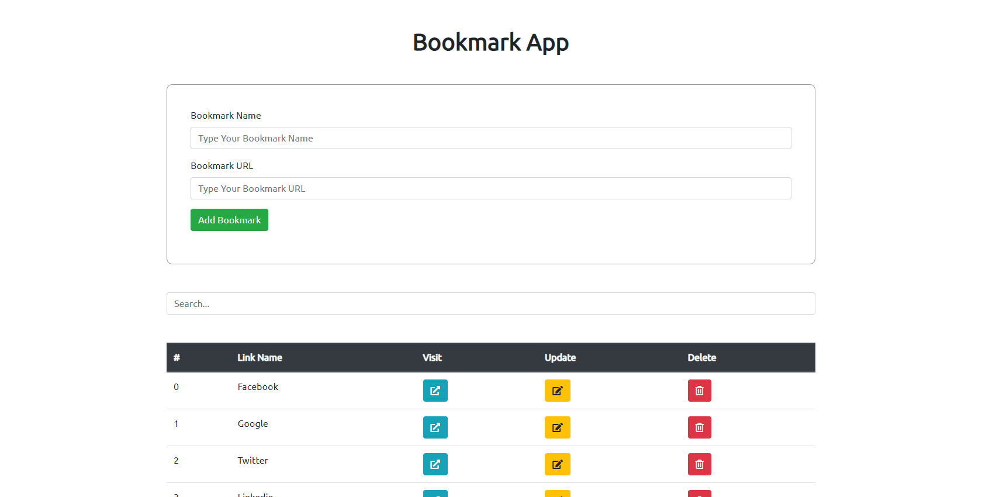
Task: Open the Facebook bookmark visit icon
Action: [x=435, y=391]
